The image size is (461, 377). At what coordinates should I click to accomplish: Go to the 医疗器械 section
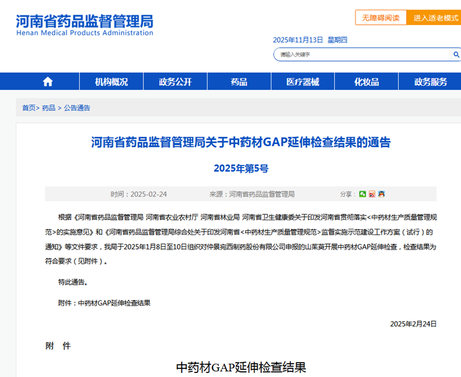[303, 82]
